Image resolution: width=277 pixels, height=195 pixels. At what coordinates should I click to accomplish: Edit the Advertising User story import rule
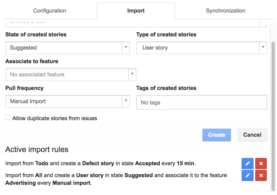click(247, 175)
